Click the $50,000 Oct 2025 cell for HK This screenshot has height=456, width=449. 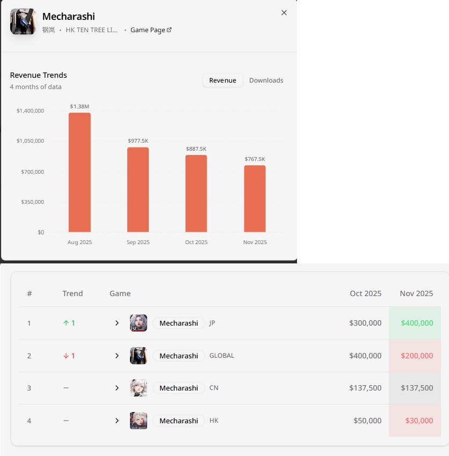pos(367,421)
